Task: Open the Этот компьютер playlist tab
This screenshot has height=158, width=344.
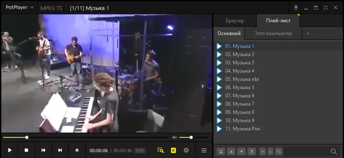Action: tap(274, 34)
